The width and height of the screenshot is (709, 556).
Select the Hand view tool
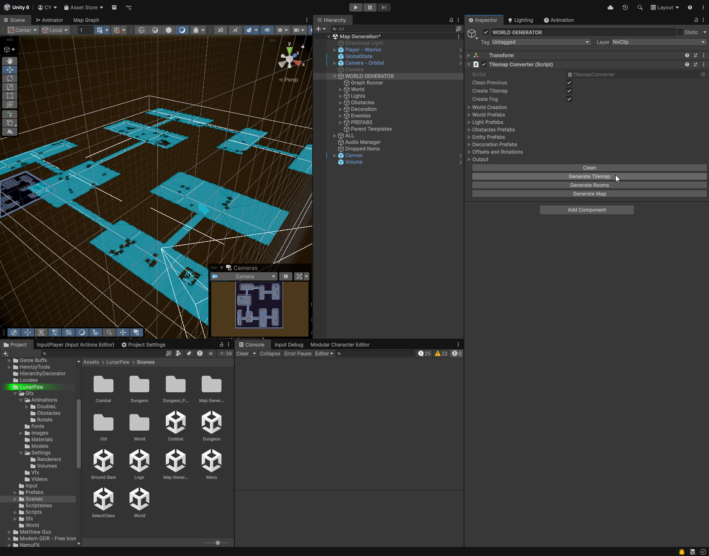tap(10, 61)
